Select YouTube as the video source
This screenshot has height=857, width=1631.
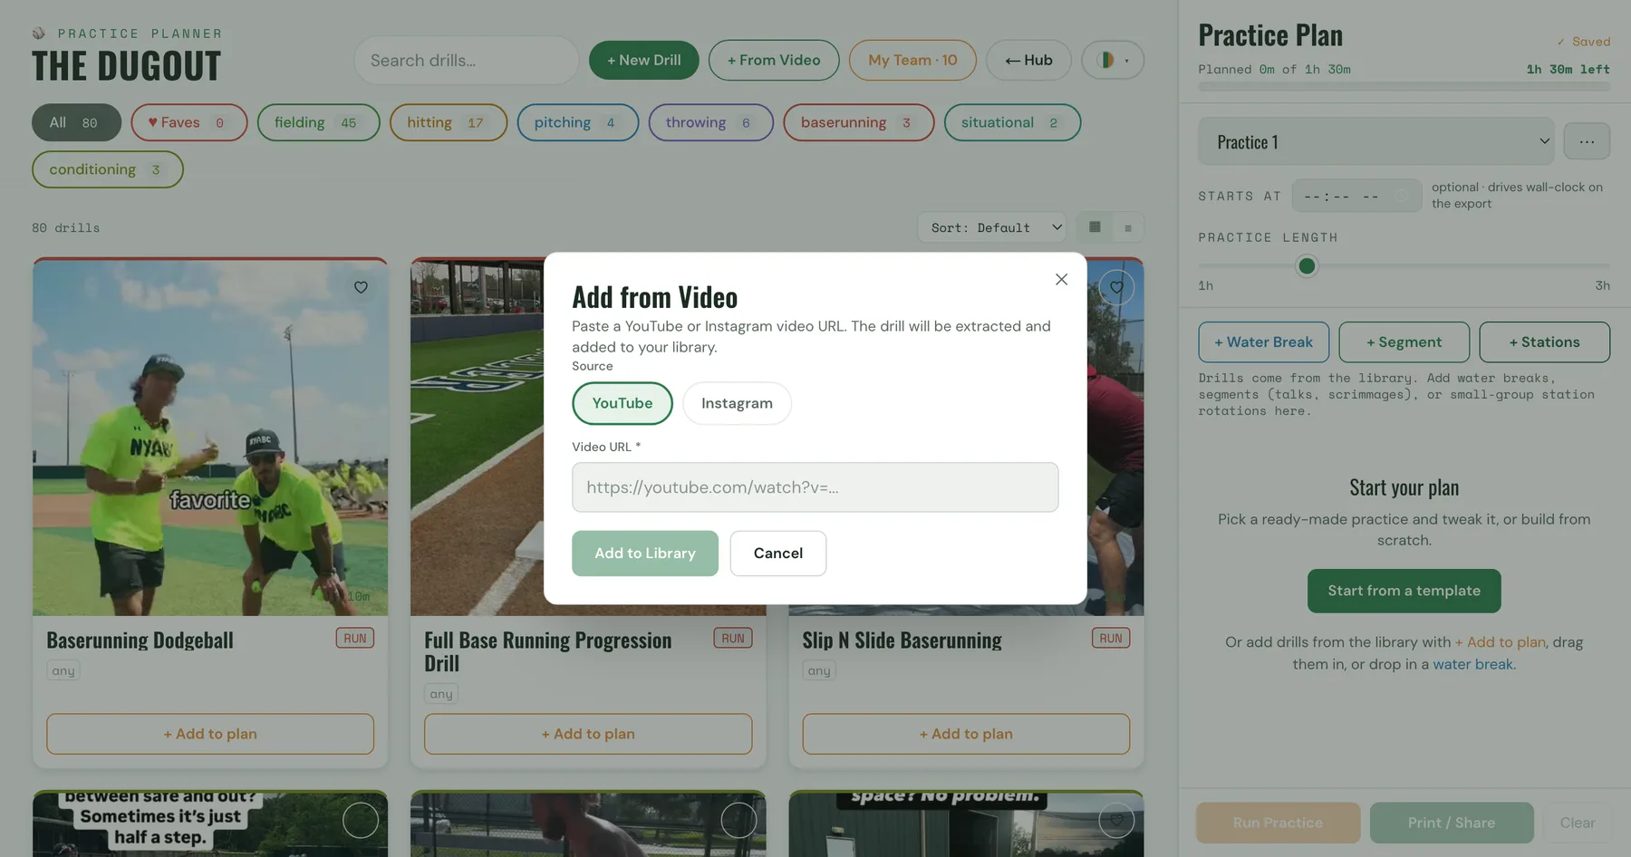click(622, 403)
